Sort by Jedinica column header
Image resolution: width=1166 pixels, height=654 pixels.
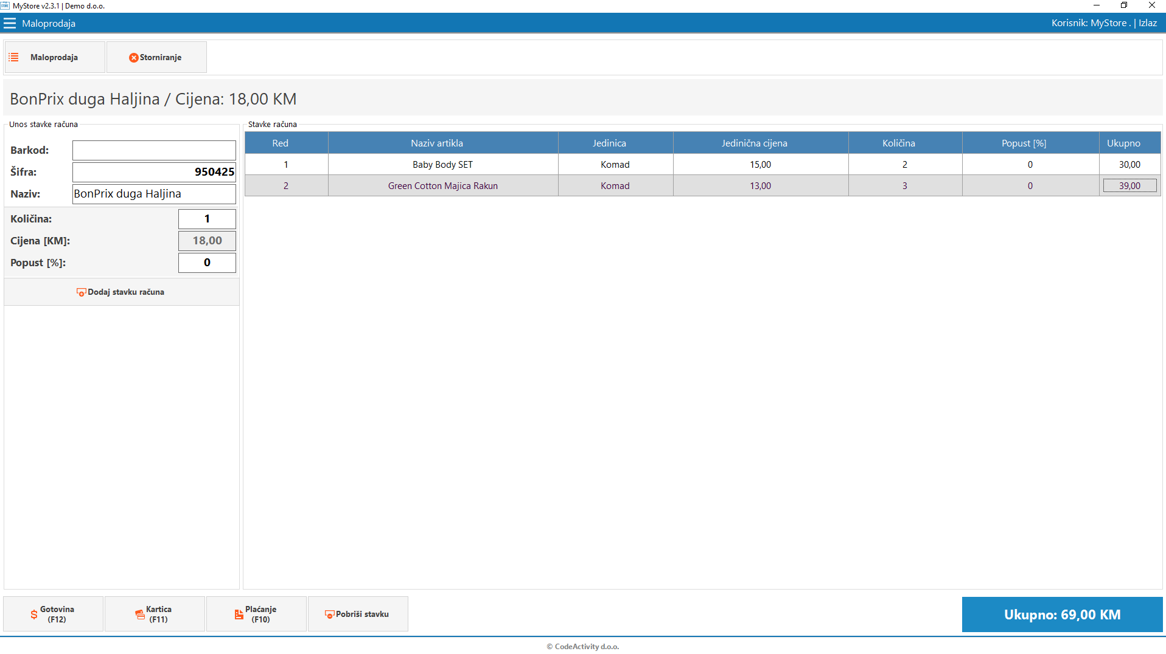(x=615, y=143)
